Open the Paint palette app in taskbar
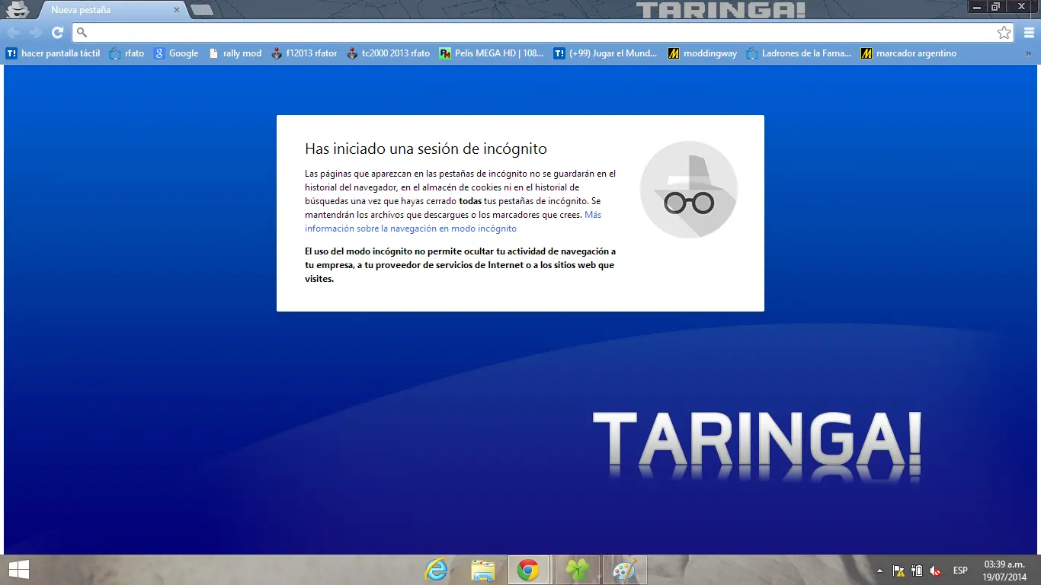This screenshot has width=1041, height=585. coord(624,570)
